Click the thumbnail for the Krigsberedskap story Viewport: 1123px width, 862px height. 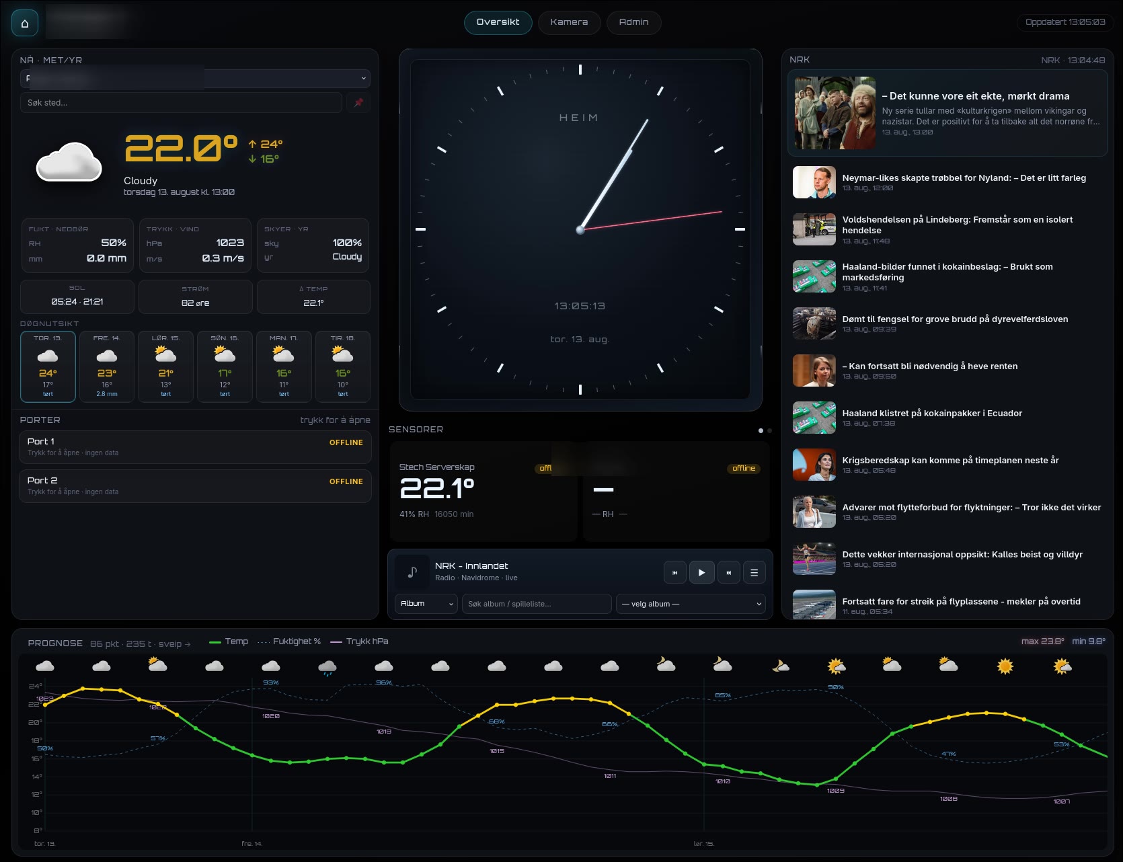814,465
